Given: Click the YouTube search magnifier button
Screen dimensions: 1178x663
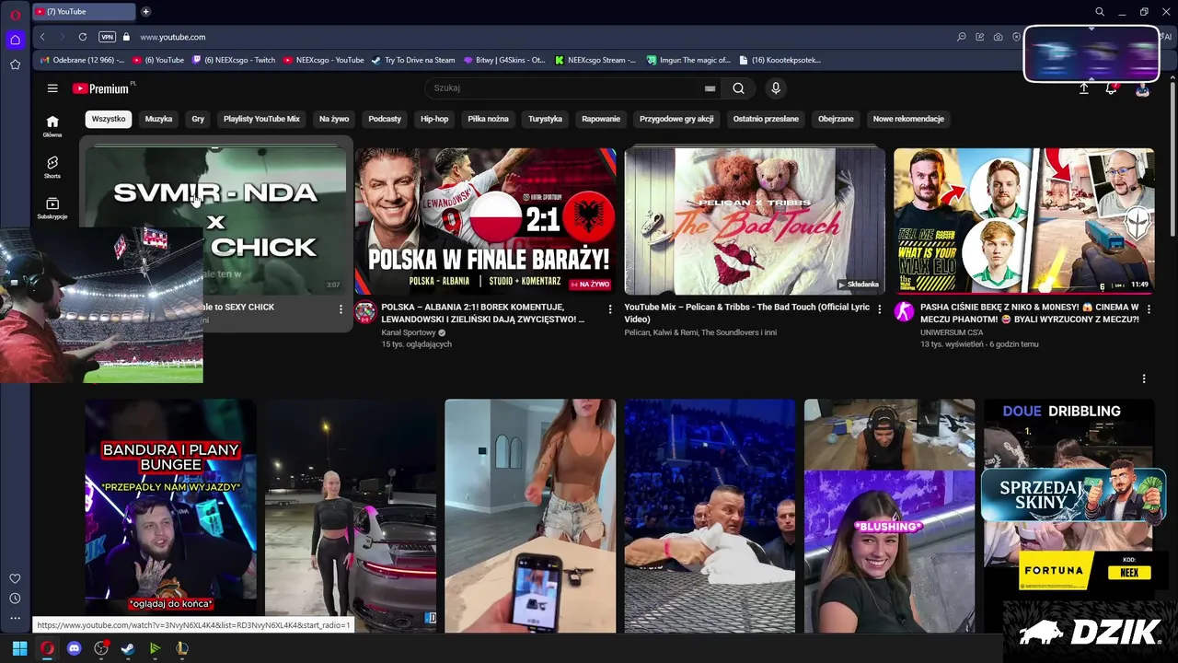Looking at the screenshot, I should [738, 88].
